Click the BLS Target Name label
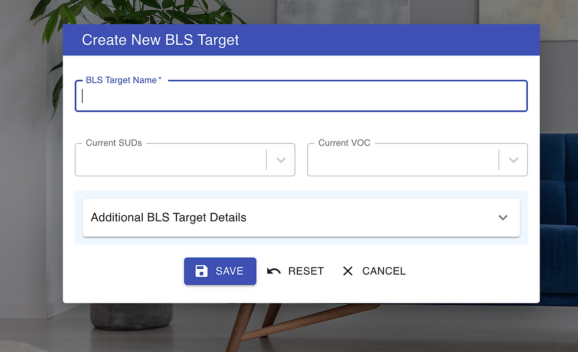Image resolution: width=578 pixels, height=352 pixels. tap(121, 80)
